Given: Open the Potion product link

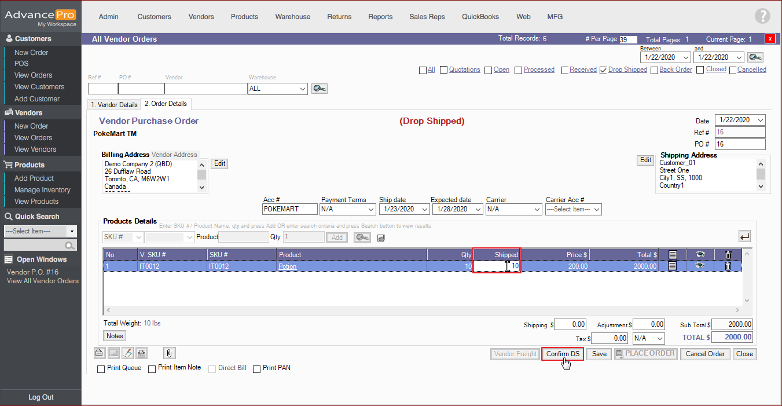Looking at the screenshot, I should pyautogui.click(x=287, y=266).
